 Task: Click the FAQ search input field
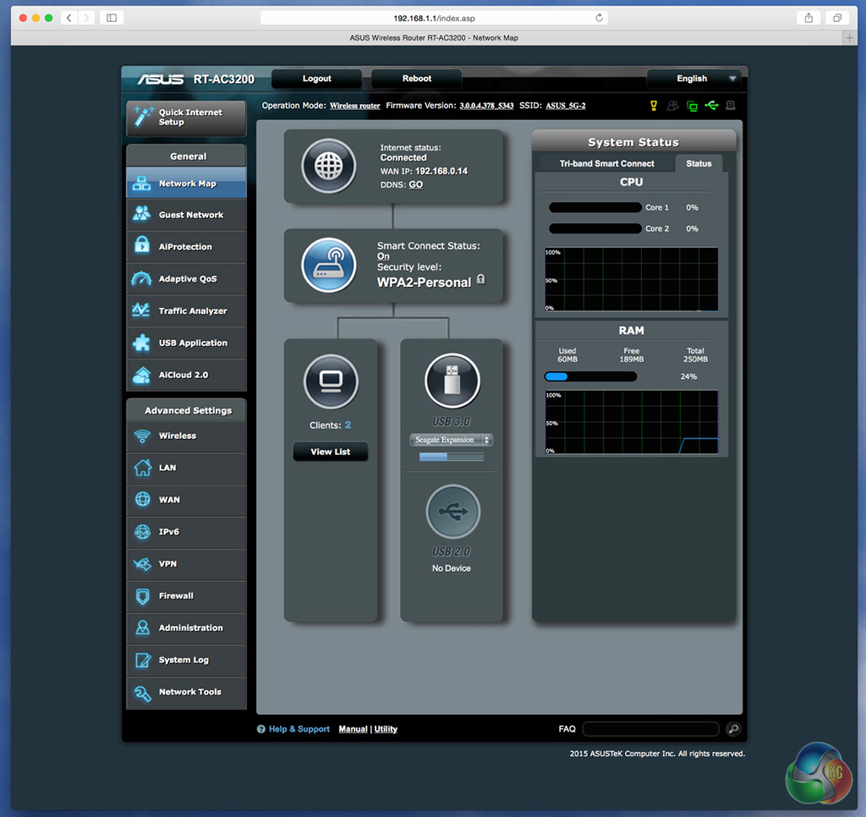pyautogui.click(x=650, y=729)
